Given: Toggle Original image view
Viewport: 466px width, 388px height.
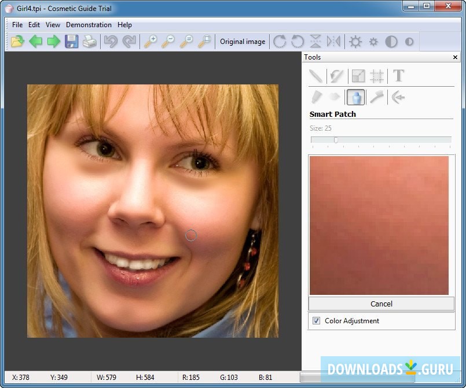Looking at the screenshot, I should tap(243, 41).
